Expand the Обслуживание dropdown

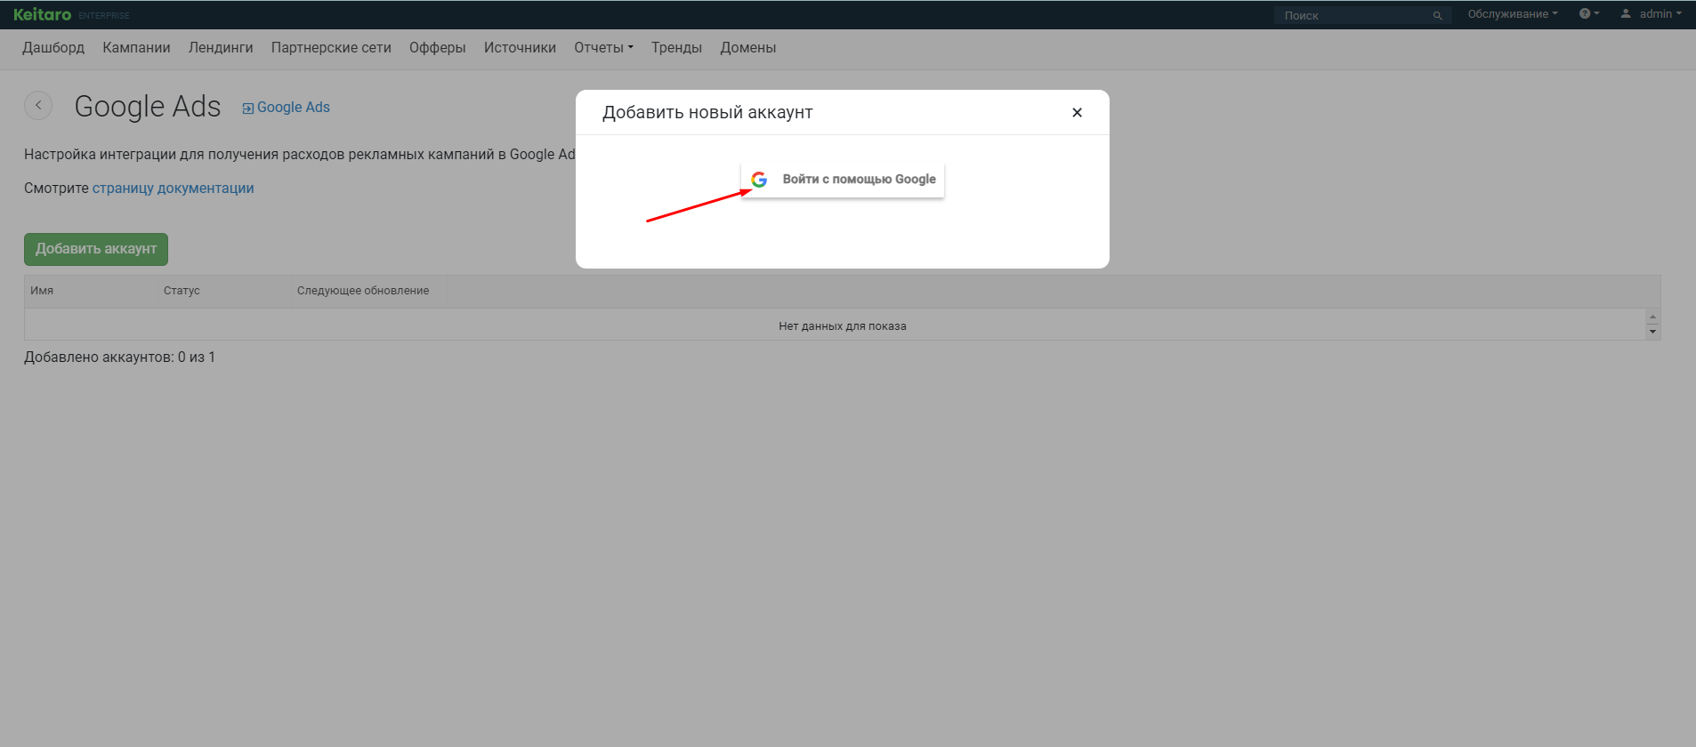pyautogui.click(x=1513, y=14)
